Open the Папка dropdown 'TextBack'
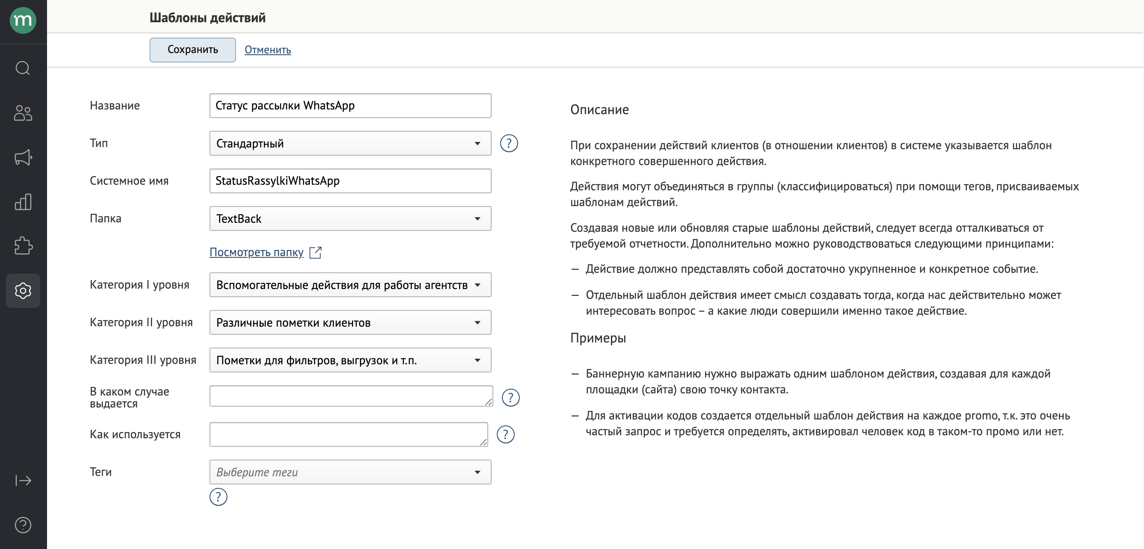The image size is (1144, 549). (351, 218)
